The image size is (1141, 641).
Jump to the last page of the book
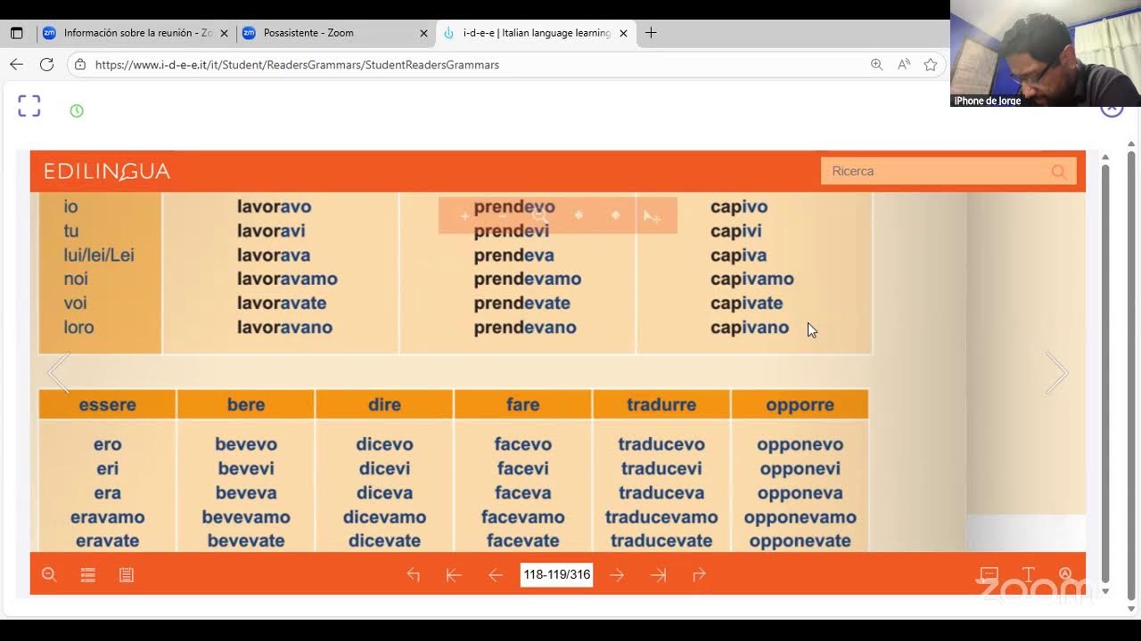(658, 575)
